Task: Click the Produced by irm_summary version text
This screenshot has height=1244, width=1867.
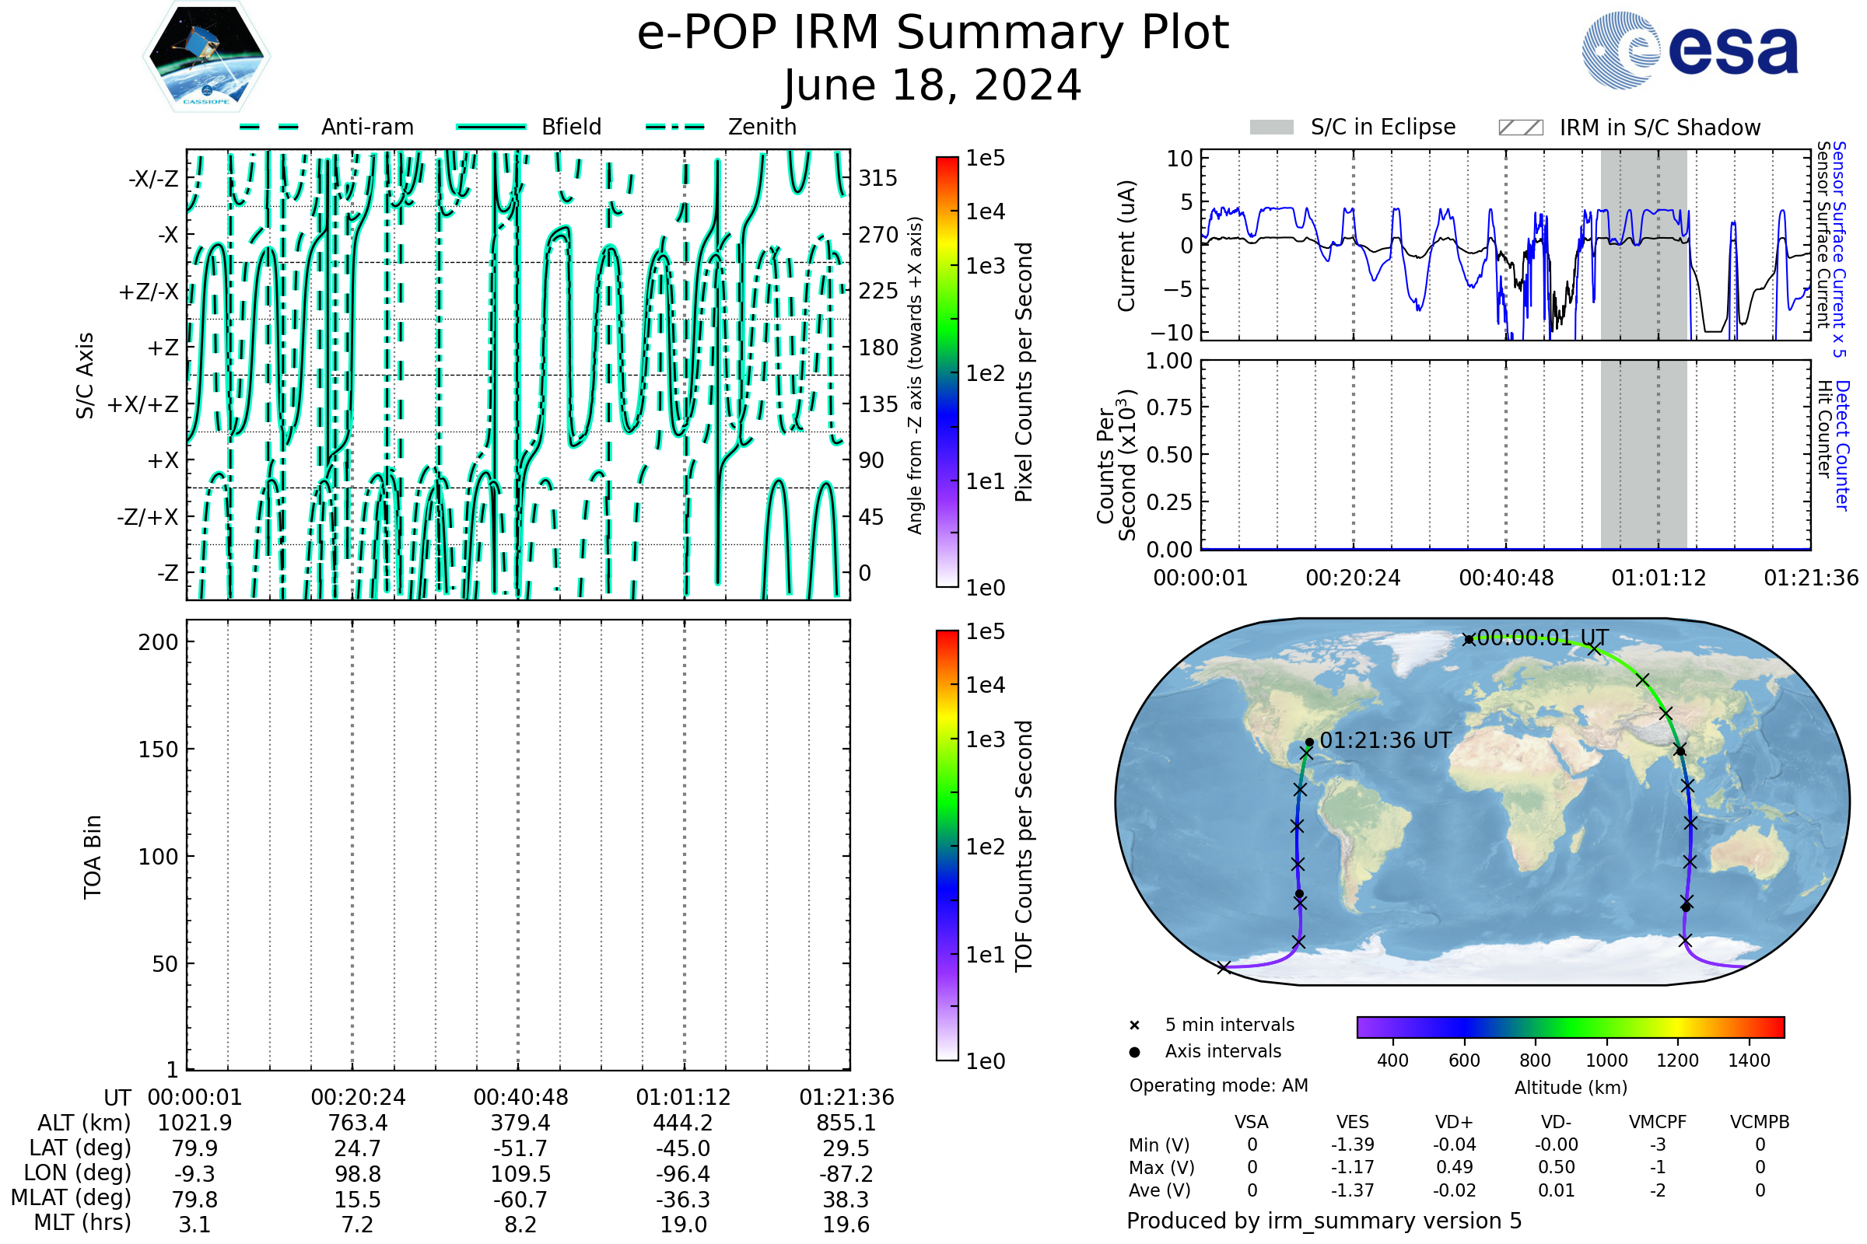Action: point(1323,1221)
